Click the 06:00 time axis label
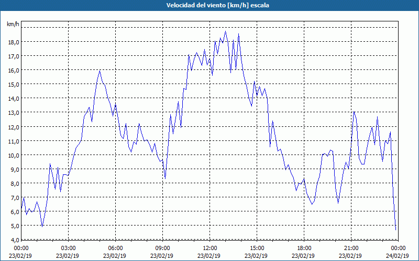Image resolution: width=419 pixels, height=261 pixels. 115,248
